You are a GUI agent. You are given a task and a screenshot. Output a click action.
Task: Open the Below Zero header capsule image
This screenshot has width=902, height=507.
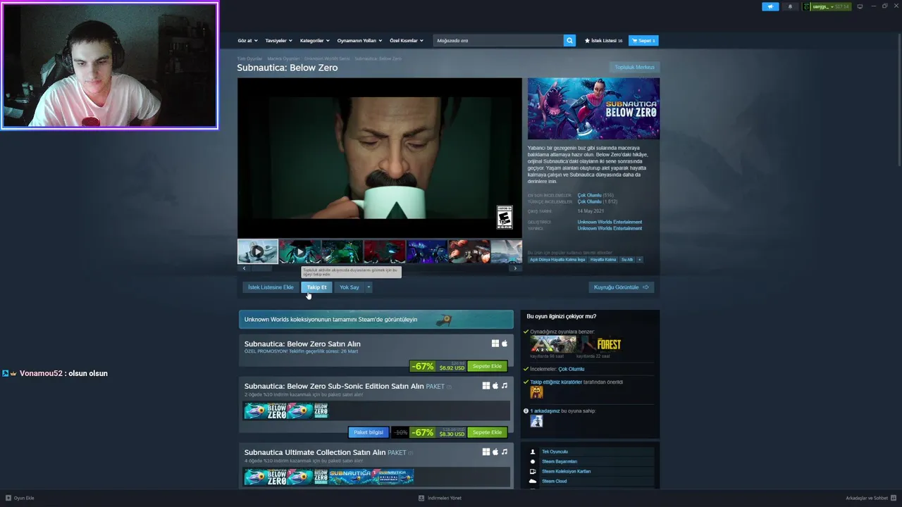point(594,108)
